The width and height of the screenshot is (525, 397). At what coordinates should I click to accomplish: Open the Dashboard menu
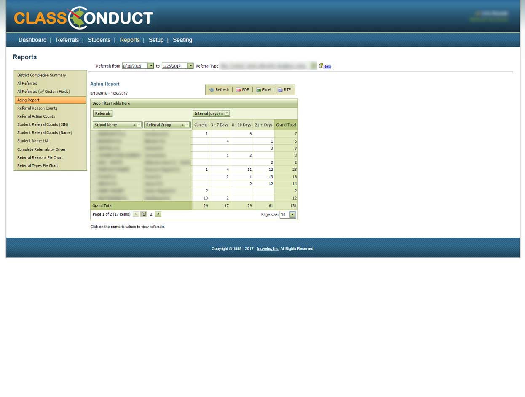click(32, 40)
